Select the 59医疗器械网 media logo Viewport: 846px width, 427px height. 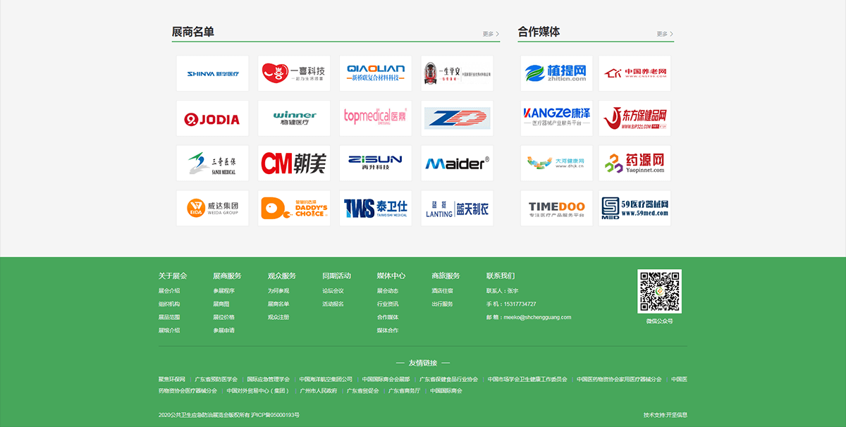pyautogui.click(x=635, y=209)
